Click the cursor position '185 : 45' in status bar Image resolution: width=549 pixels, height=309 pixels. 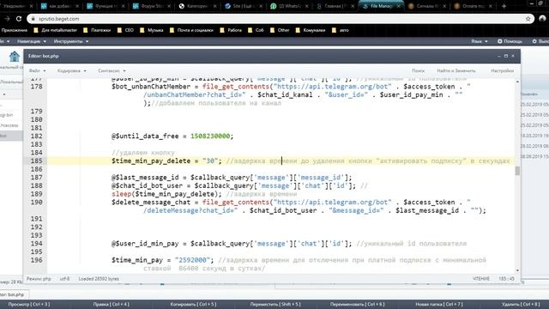[507, 279]
